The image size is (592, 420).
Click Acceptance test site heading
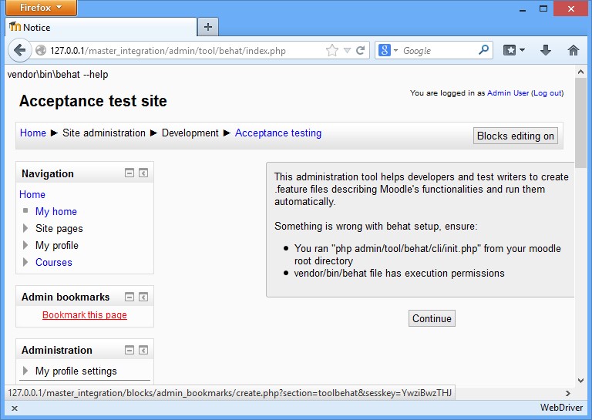[92, 101]
